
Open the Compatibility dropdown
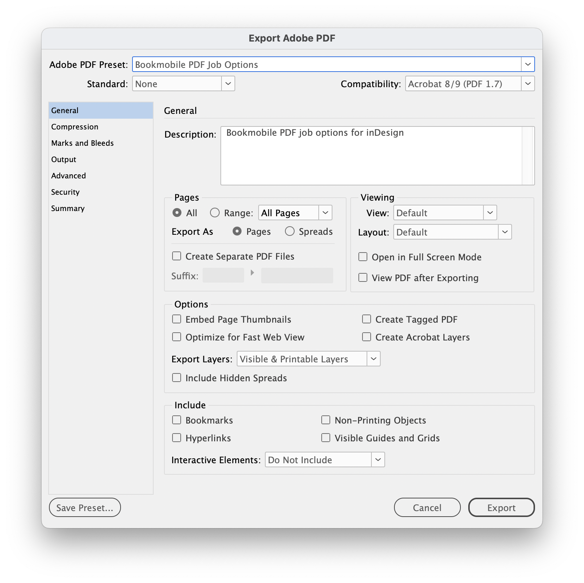click(x=470, y=84)
